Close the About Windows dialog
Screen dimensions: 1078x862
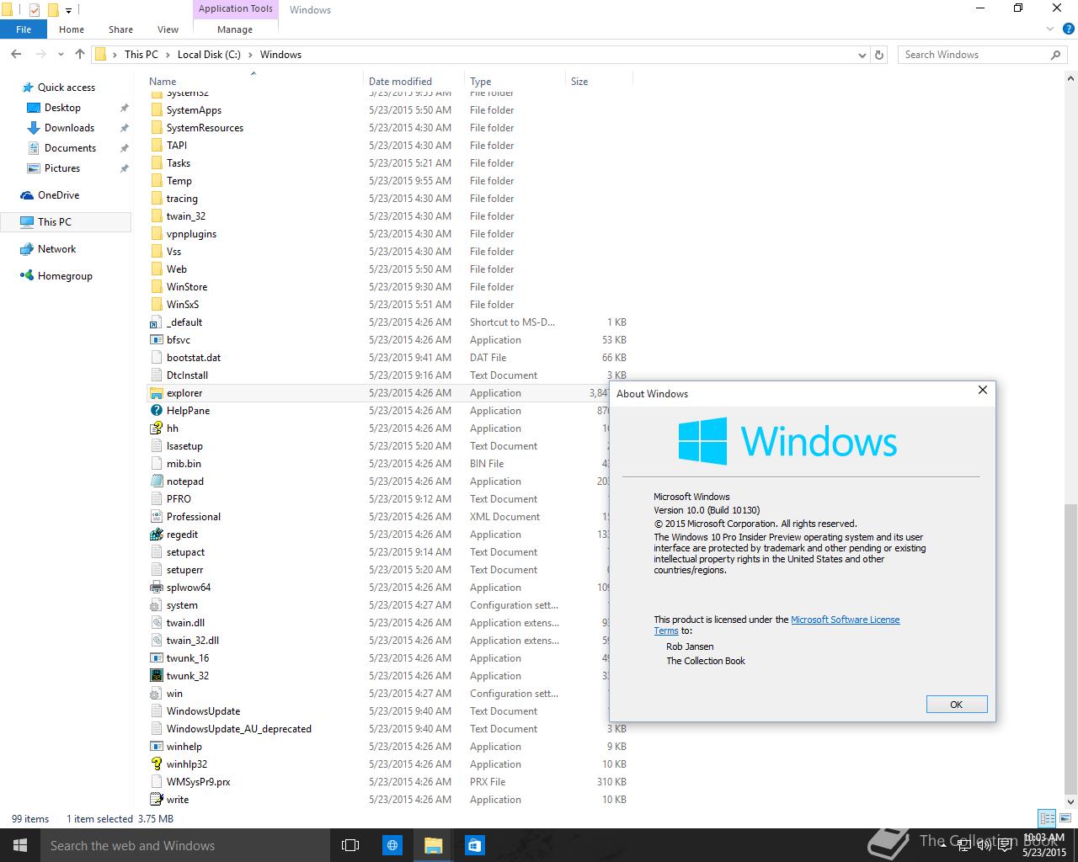pyautogui.click(x=982, y=390)
